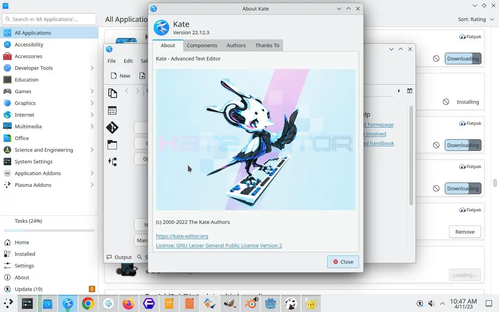Open the Edit menu in Kate
The width and height of the screenshot is (499, 312).
[128, 61]
